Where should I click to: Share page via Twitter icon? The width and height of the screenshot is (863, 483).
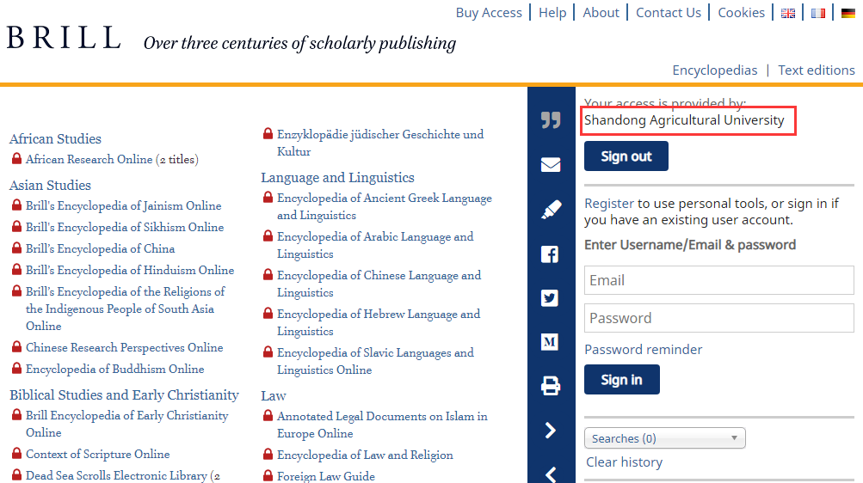[550, 298]
